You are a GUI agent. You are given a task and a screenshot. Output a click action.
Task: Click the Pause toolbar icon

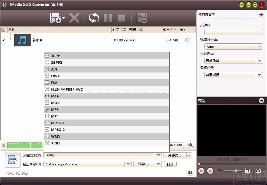click(x=108, y=18)
